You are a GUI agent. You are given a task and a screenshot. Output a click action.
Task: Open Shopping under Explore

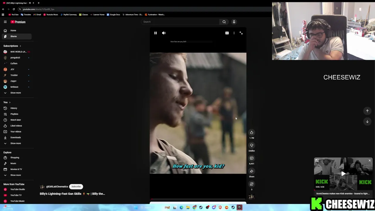click(x=17, y=158)
